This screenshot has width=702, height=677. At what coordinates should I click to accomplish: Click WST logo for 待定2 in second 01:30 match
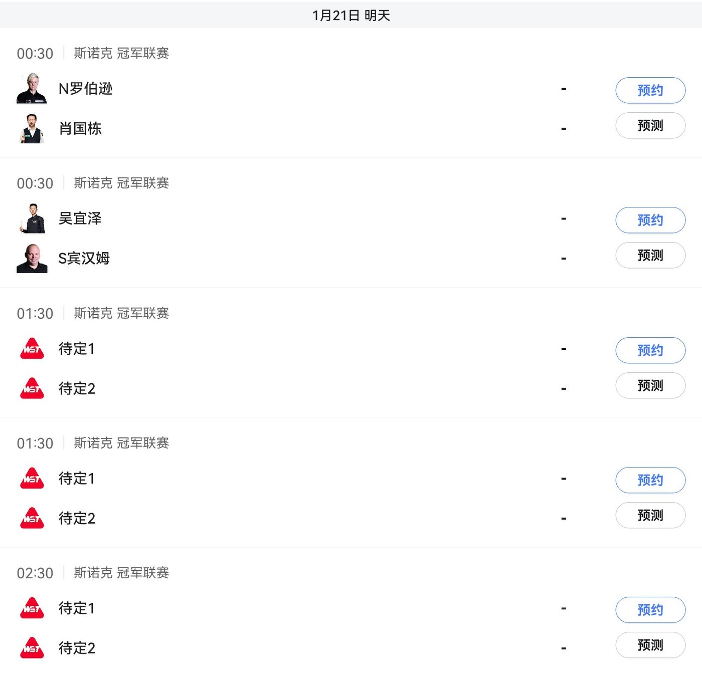pyautogui.click(x=32, y=518)
